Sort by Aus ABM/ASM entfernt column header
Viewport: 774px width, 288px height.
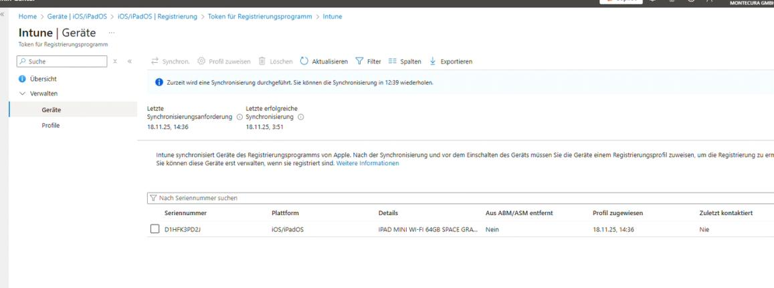(x=519, y=213)
